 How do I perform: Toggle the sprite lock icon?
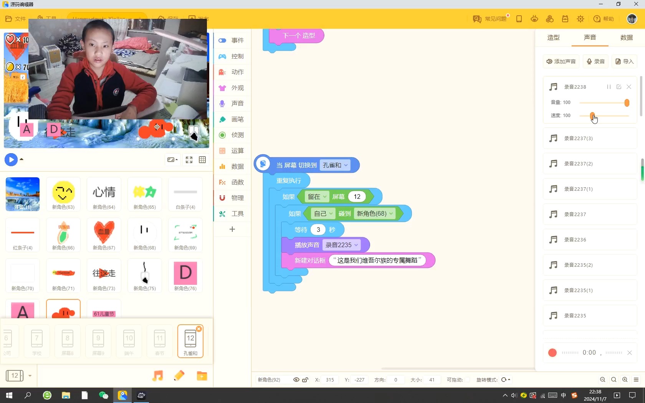click(305, 380)
